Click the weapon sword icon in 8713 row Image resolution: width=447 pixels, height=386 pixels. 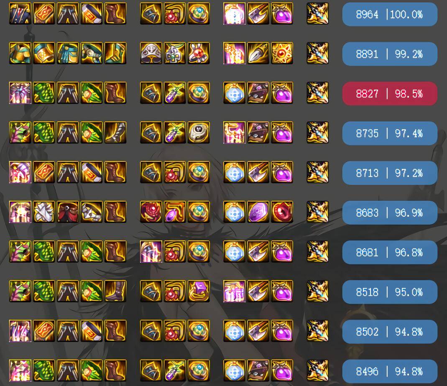tap(317, 172)
